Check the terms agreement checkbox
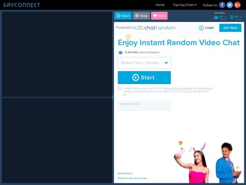This screenshot has height=185, width=246. tap(119, 89)
